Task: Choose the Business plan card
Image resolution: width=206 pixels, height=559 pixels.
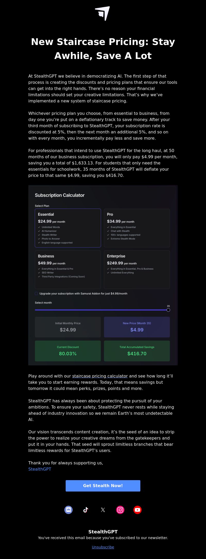Action: coord(68,269)
